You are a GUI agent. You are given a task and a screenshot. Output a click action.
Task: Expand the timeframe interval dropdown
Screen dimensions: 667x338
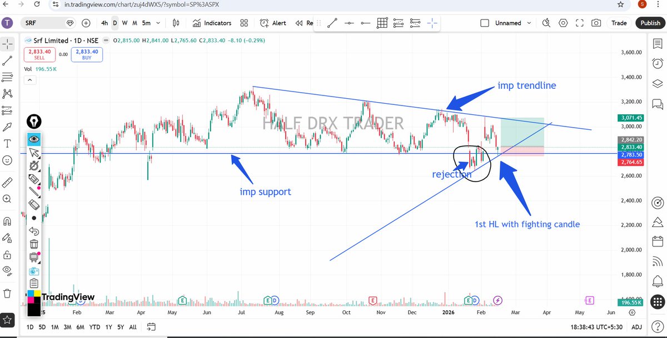click(160, 23)
